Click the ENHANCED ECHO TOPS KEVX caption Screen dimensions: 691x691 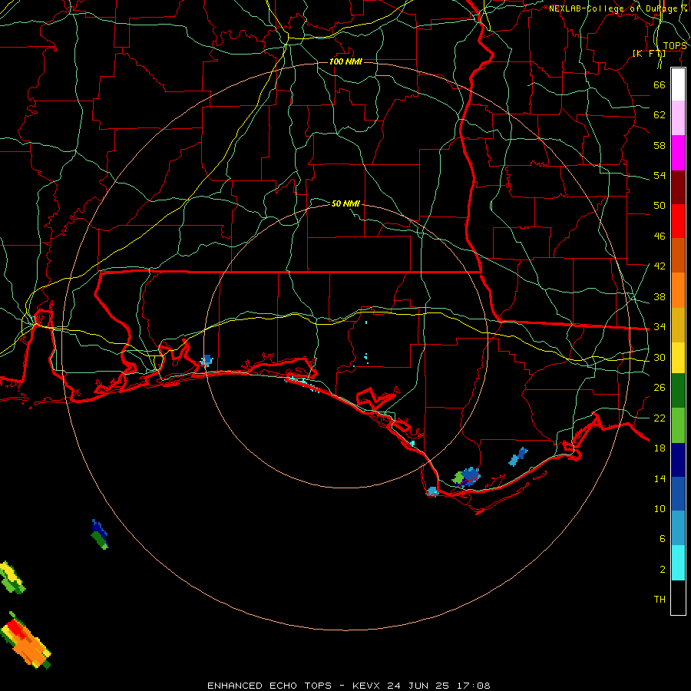pos(349,686)
